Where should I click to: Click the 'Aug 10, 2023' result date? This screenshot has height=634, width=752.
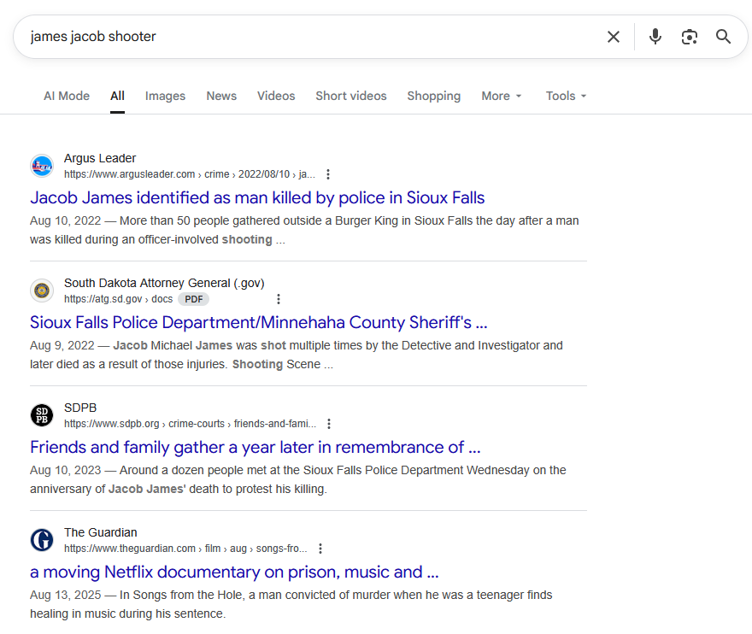click(65, 470)
